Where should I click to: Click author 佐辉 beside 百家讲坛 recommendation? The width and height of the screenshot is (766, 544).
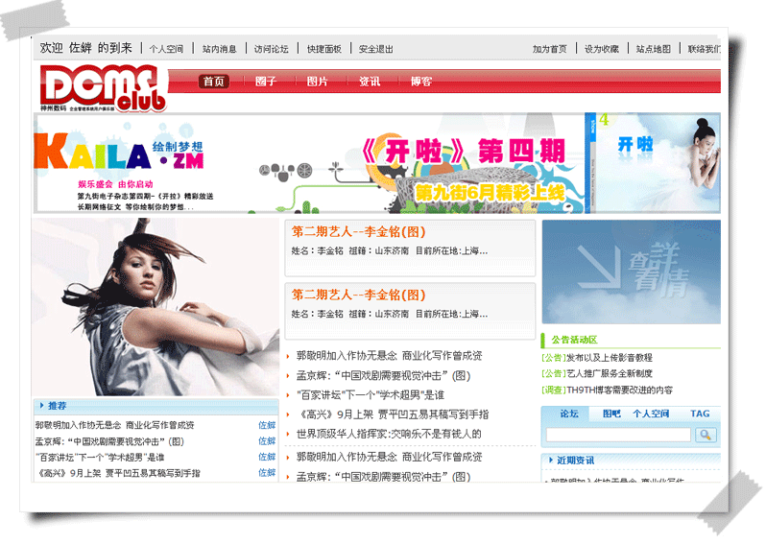[x=267, y=457]
